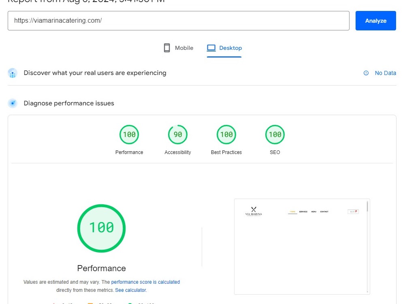Select the Desktop tab
405x304 pixels.
224,48
